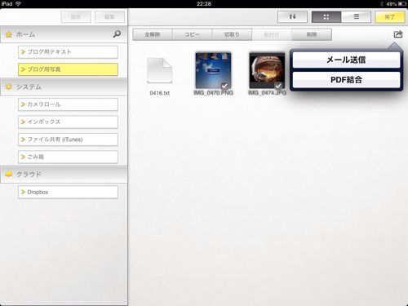
Task: Open the ごみ箱 trash entry
Action: point(68,157)
